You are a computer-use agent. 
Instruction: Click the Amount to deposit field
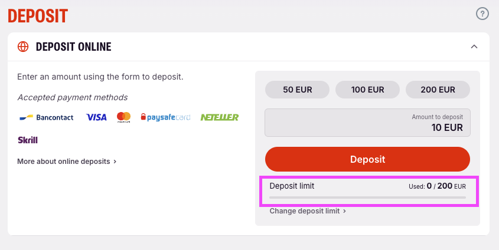(367, 123)
